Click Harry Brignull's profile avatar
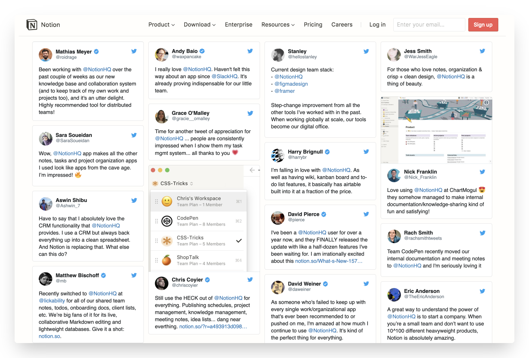 point(278,155)
